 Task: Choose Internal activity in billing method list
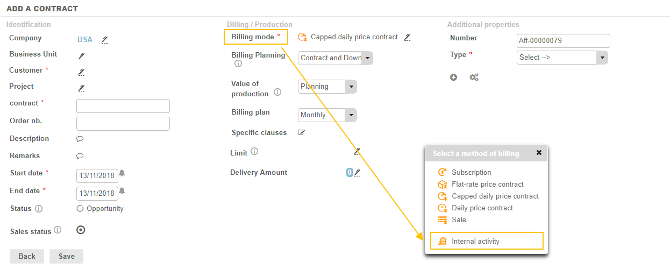point(475,242)
